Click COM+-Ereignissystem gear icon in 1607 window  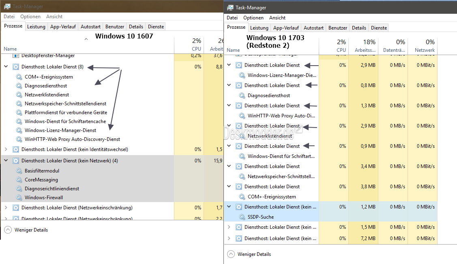click(19, 77)
